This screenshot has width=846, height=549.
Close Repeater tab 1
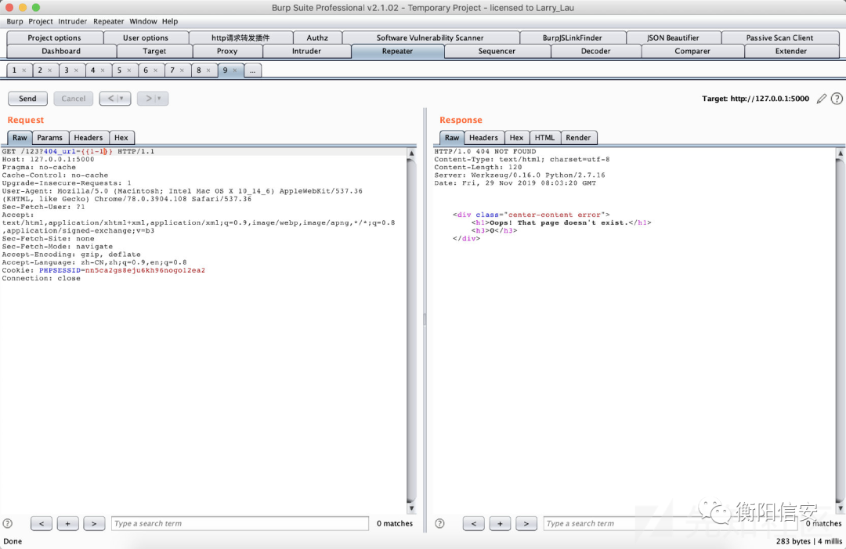tap(23, 70)
